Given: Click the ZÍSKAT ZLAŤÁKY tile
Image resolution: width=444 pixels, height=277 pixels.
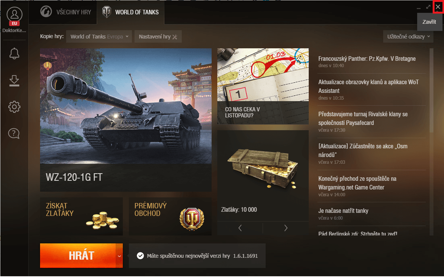Looking at the screenshot, I should (x=82, y=217).
